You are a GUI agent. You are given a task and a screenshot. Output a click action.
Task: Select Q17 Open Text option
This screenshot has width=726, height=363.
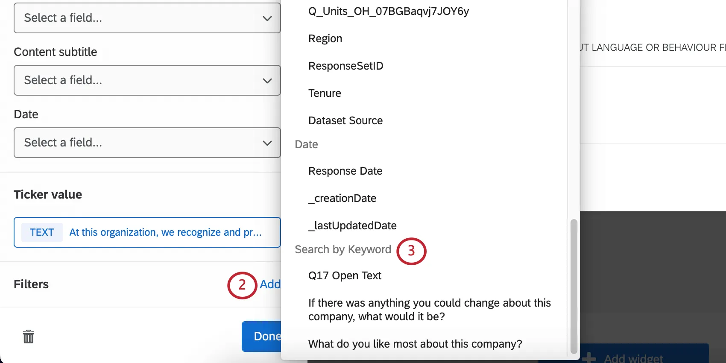tap(345, 275)
